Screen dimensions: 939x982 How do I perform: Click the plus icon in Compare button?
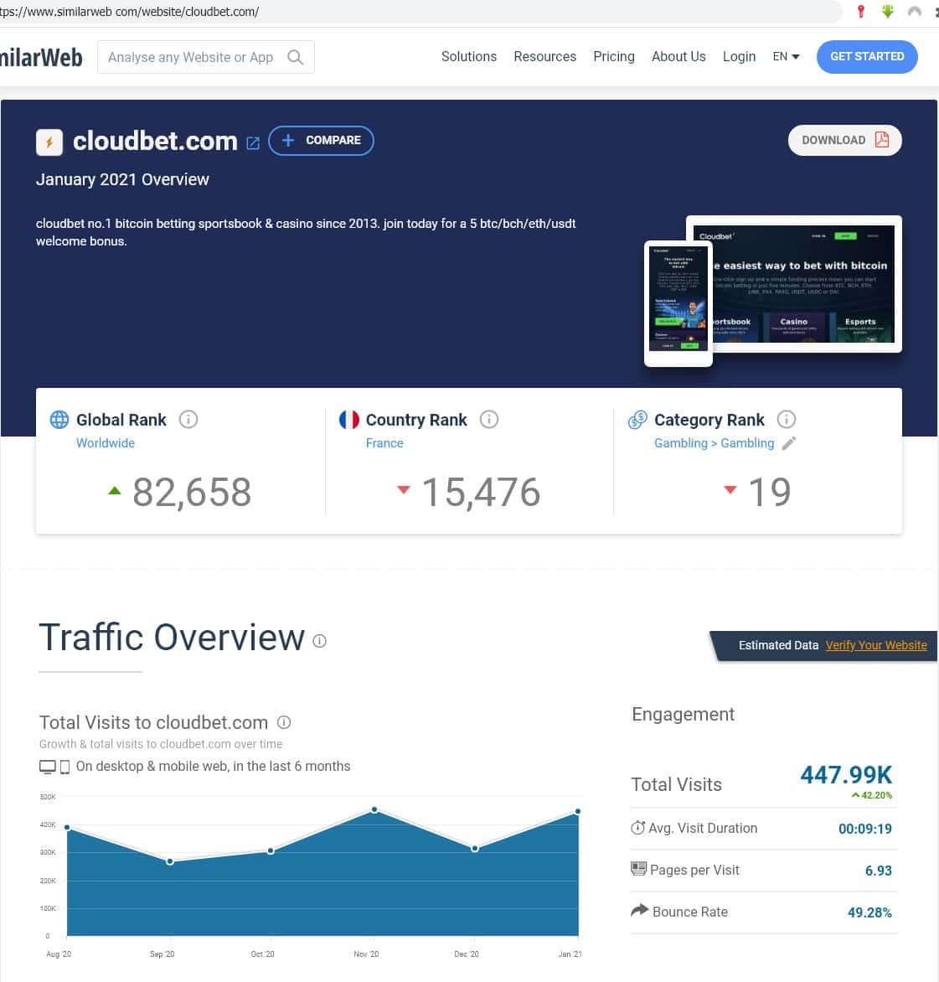coord(288,140)
